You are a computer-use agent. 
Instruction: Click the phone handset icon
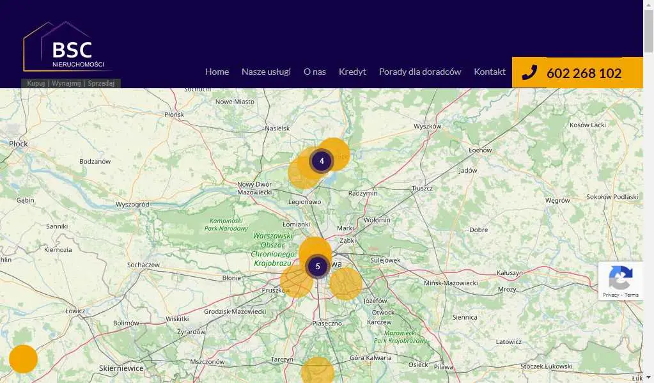(x=529, y=73)
